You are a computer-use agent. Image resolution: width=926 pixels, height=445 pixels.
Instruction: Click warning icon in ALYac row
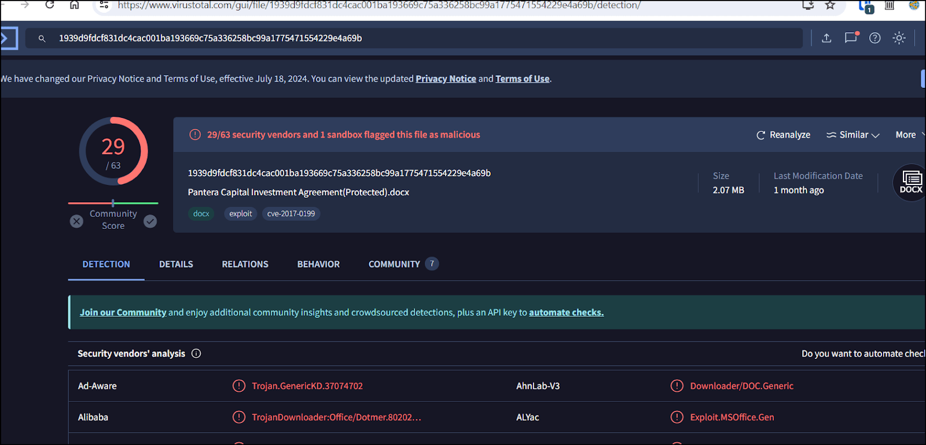[677, 417]
